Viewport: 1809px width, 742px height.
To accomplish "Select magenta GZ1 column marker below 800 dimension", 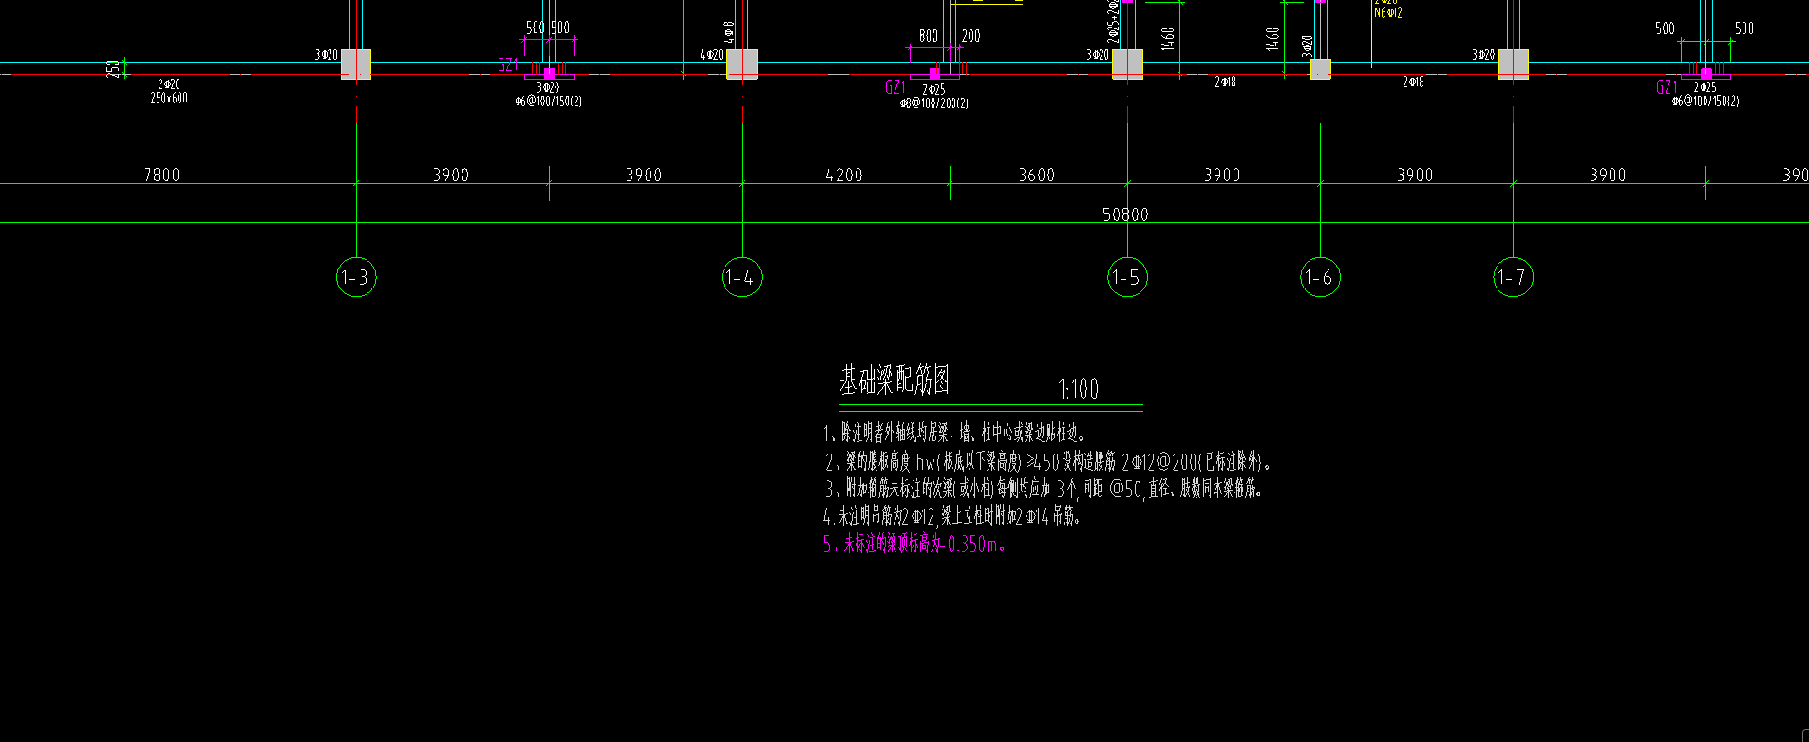I will click(x=934, y=73).
